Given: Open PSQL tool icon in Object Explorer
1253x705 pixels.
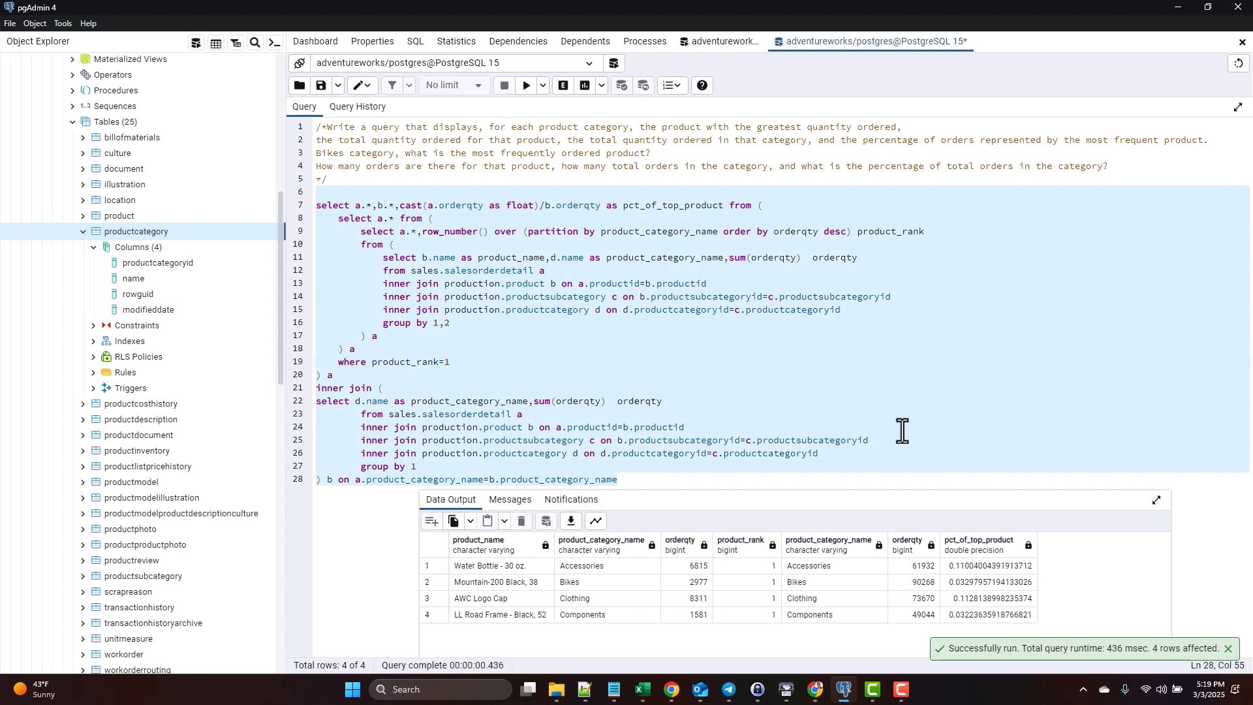Looking at the screenshot, I should click(275, 43).
